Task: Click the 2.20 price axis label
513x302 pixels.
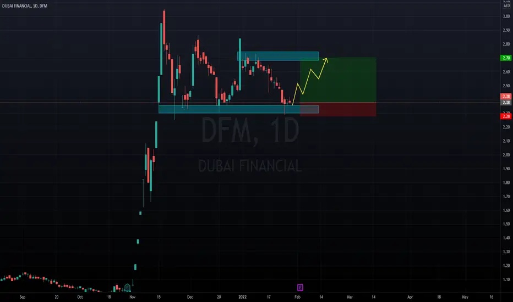Action: point(506,127)
